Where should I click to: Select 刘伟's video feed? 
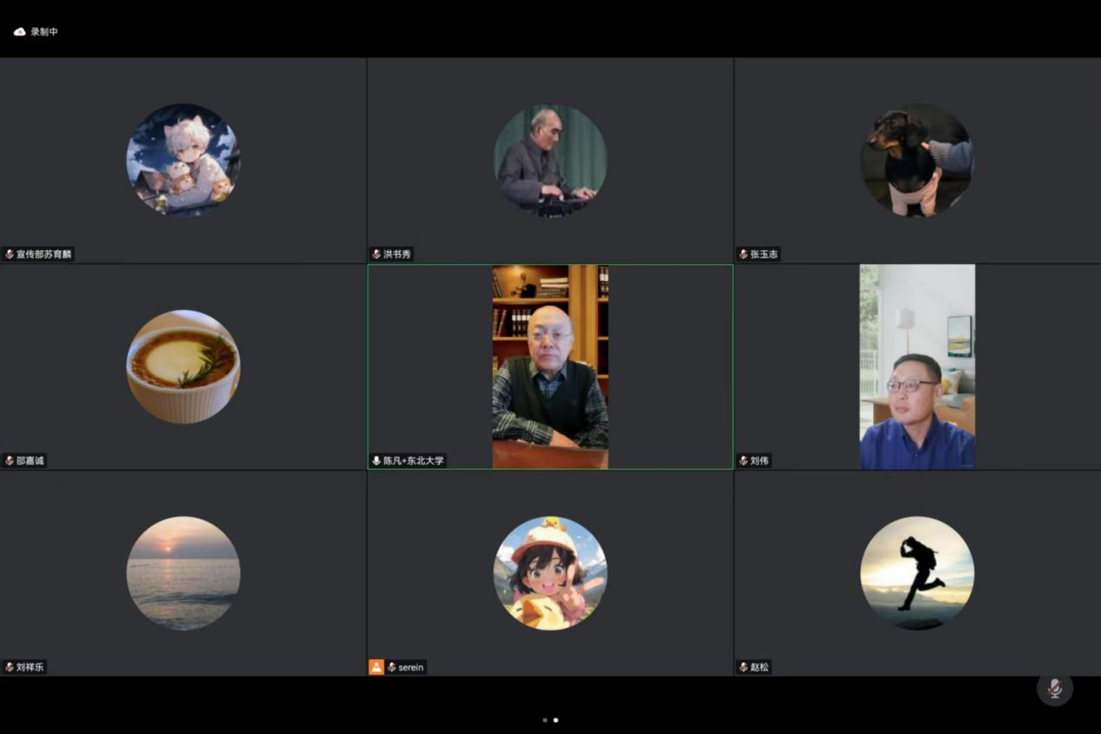[x=917, y=367]
